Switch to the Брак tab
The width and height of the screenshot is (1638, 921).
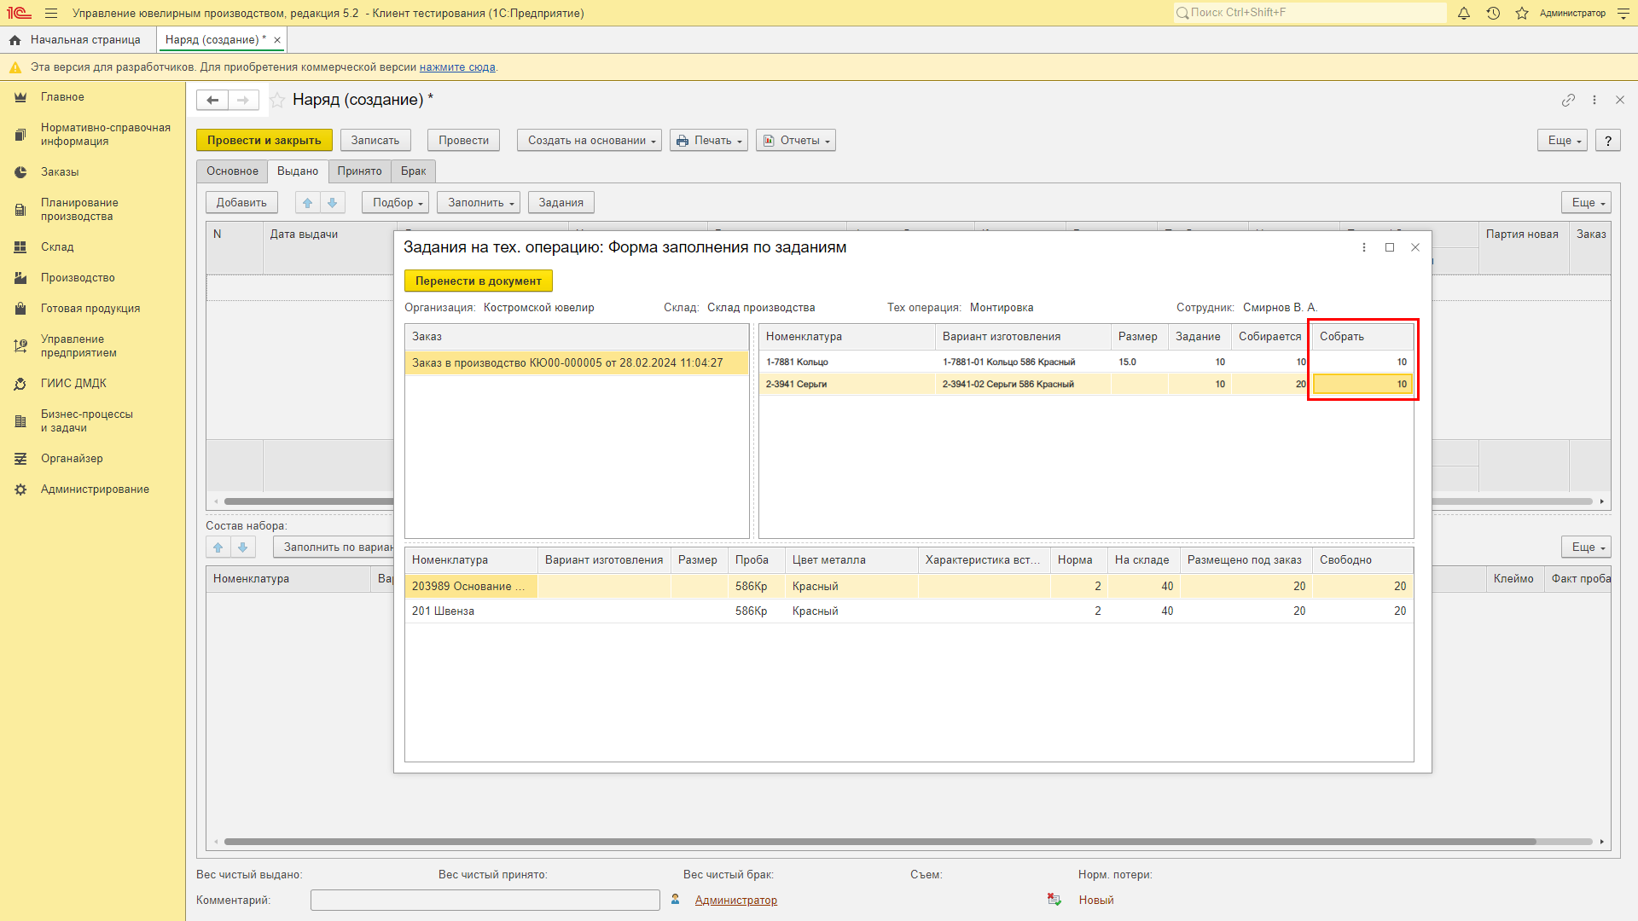pyautogui.click(x=414, y=171)
